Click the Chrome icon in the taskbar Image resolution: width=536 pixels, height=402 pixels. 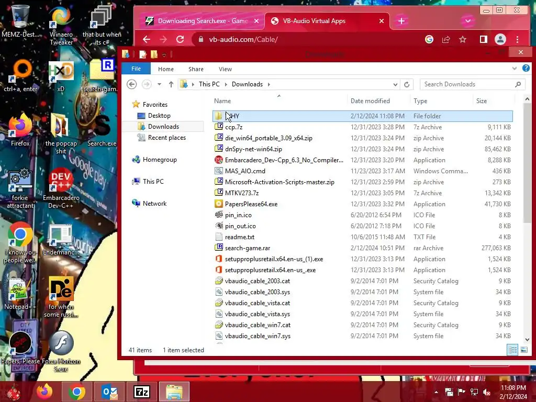tap(76, 392)
